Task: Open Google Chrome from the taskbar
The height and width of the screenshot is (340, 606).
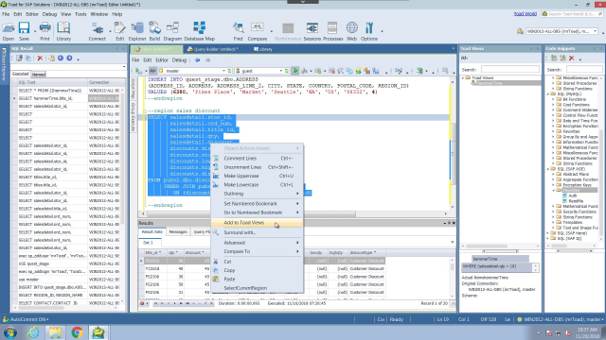Action: [x=77, y=332]
